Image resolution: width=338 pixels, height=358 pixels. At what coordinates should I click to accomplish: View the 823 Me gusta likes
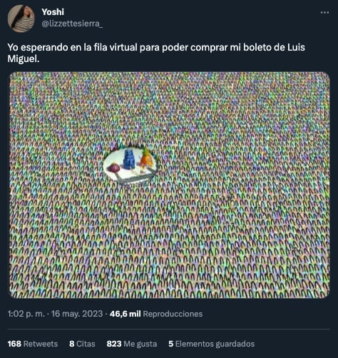pyautogui.click(x=132, y=344)
